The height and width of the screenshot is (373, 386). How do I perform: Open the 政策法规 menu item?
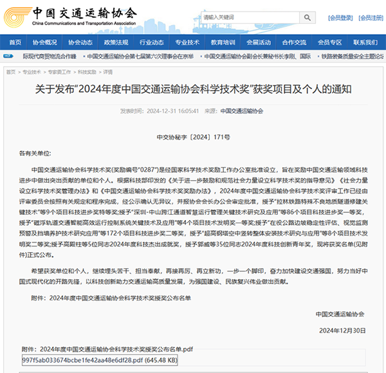[x=116, y=42]
